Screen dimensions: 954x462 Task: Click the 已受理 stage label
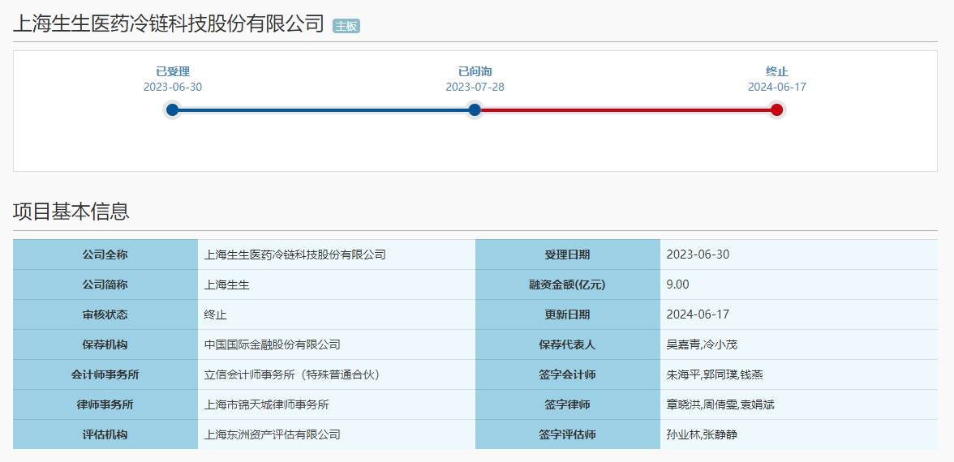173,71
